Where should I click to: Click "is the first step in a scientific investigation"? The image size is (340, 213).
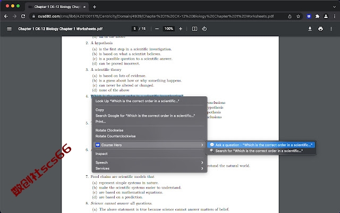pyautogui.click(x=135, y=49)
